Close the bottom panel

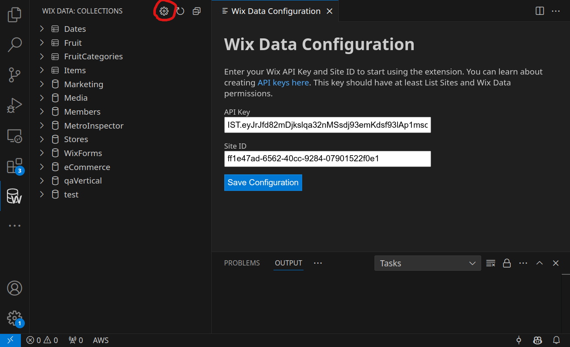pyautogui.click(x=556, y=263)
